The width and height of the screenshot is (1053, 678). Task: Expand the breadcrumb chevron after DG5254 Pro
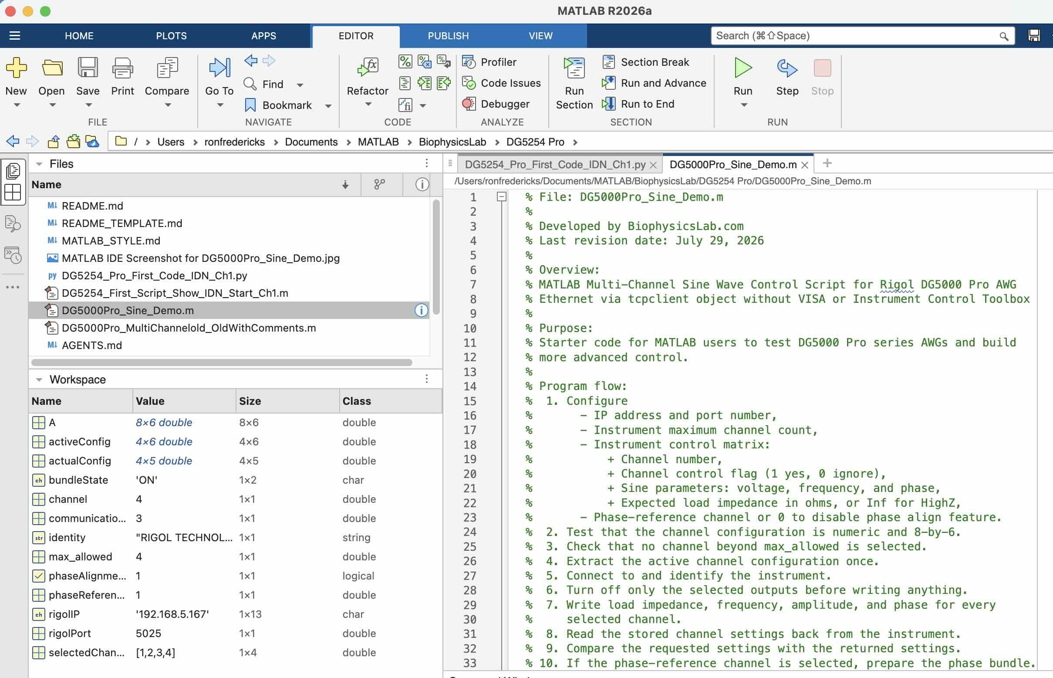(575, 142)
